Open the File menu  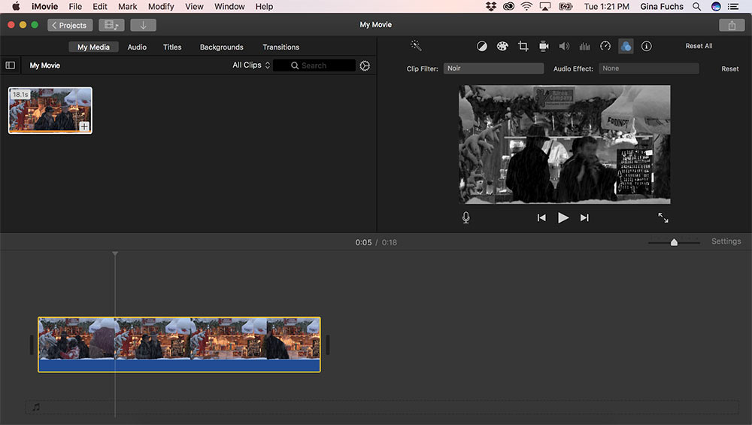tap(75, 7)
